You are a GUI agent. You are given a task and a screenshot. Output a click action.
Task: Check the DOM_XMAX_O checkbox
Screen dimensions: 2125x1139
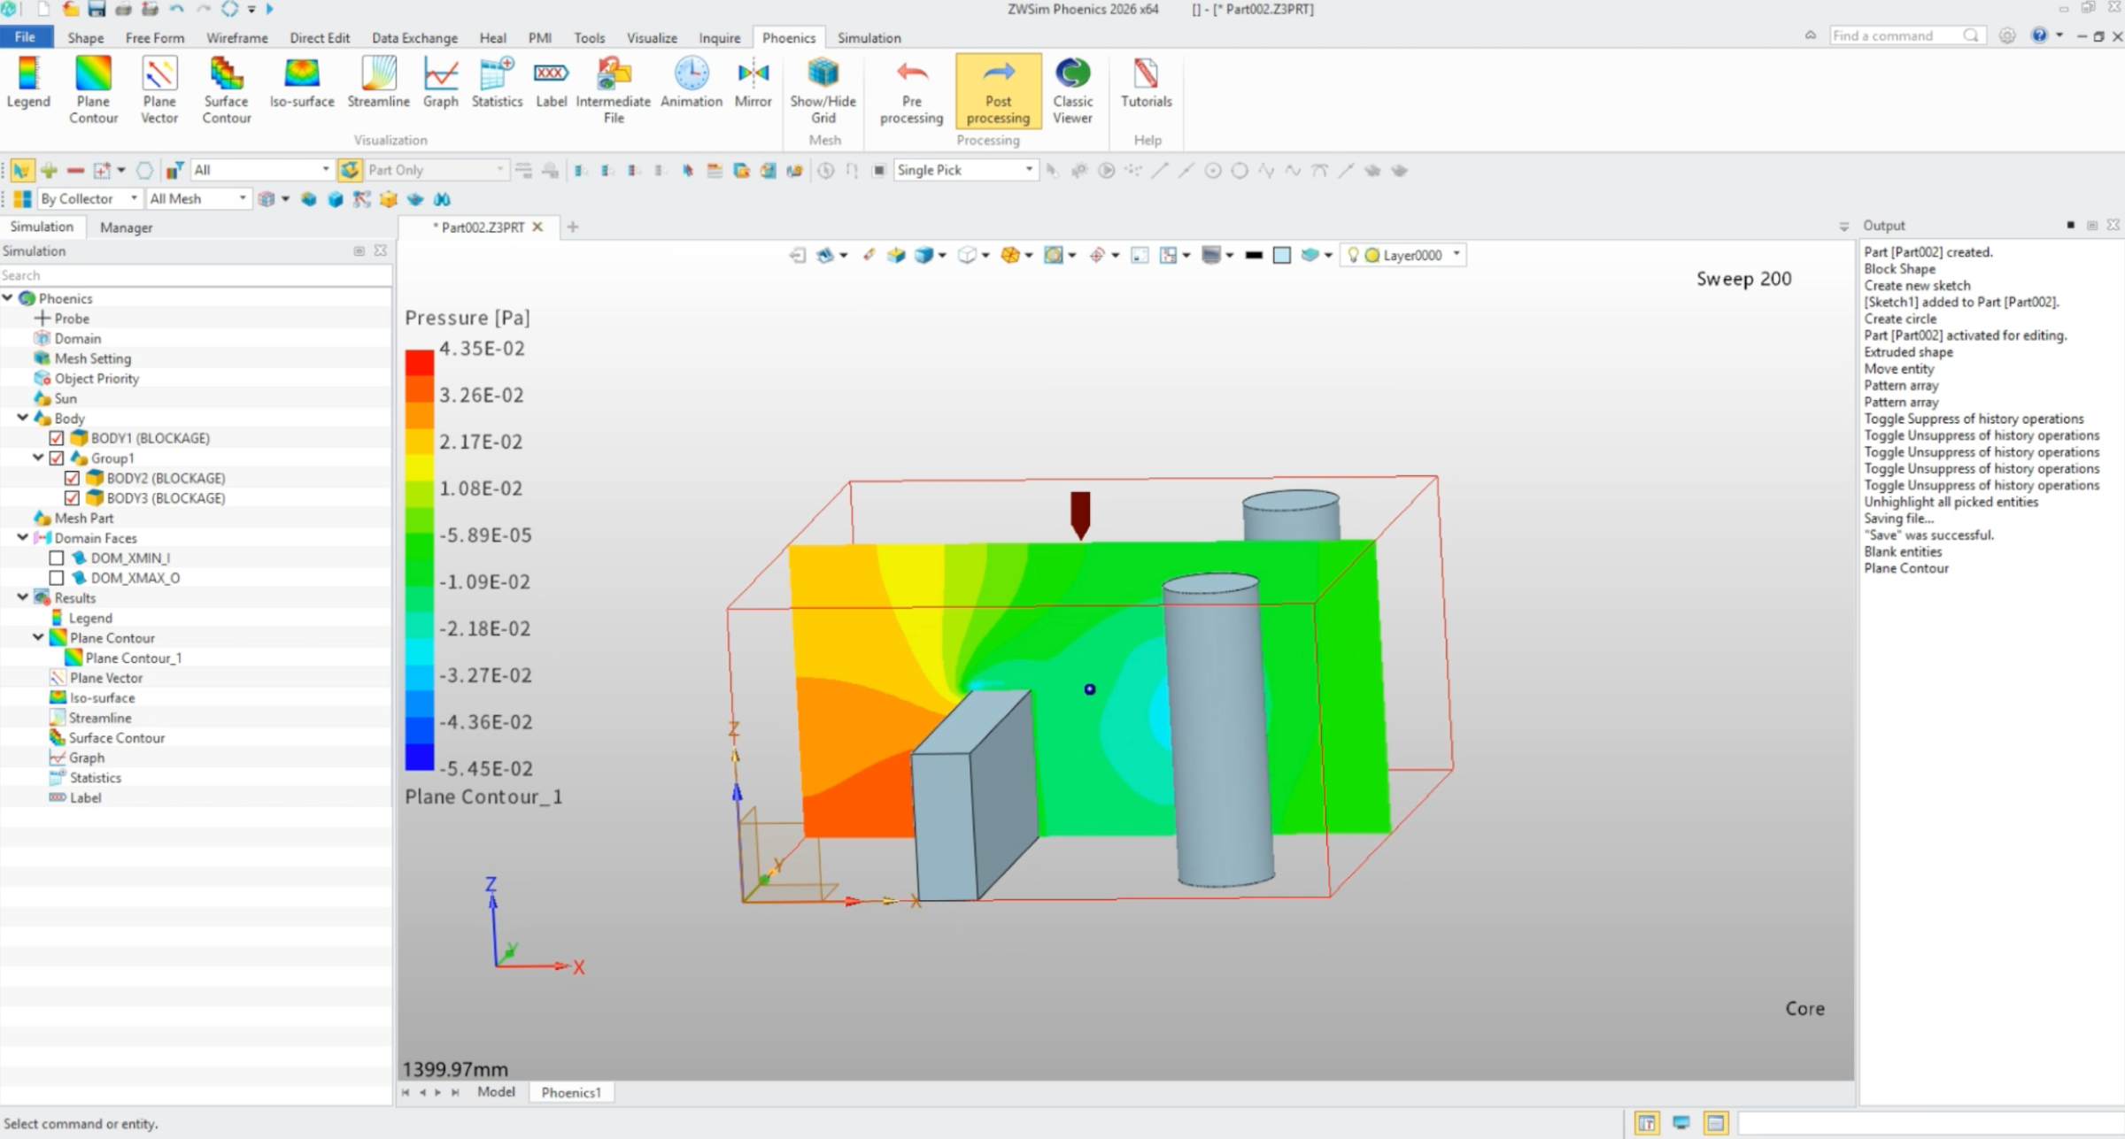tap(57, 578)
